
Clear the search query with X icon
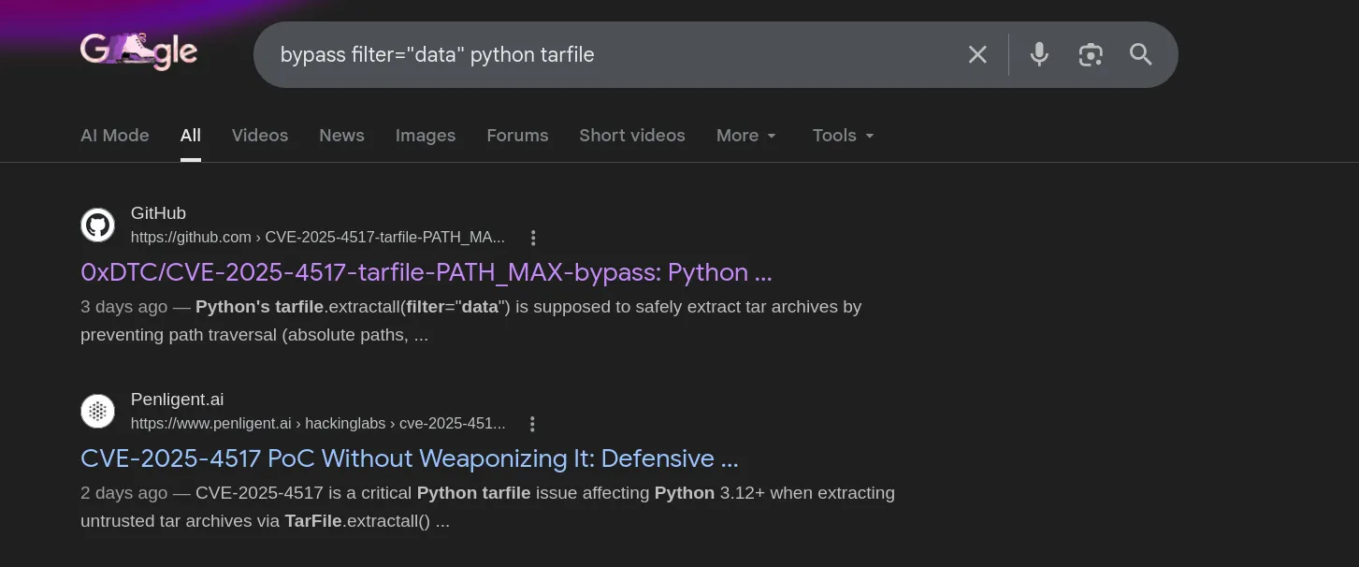pos(977,54)
